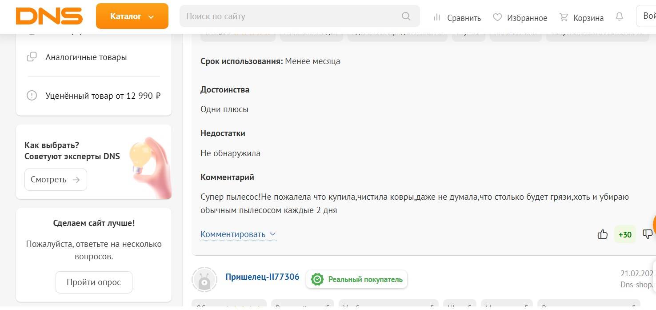The image size is (656, 310).
Task: Like the review with thumbs up
Action: coord(602,234)
